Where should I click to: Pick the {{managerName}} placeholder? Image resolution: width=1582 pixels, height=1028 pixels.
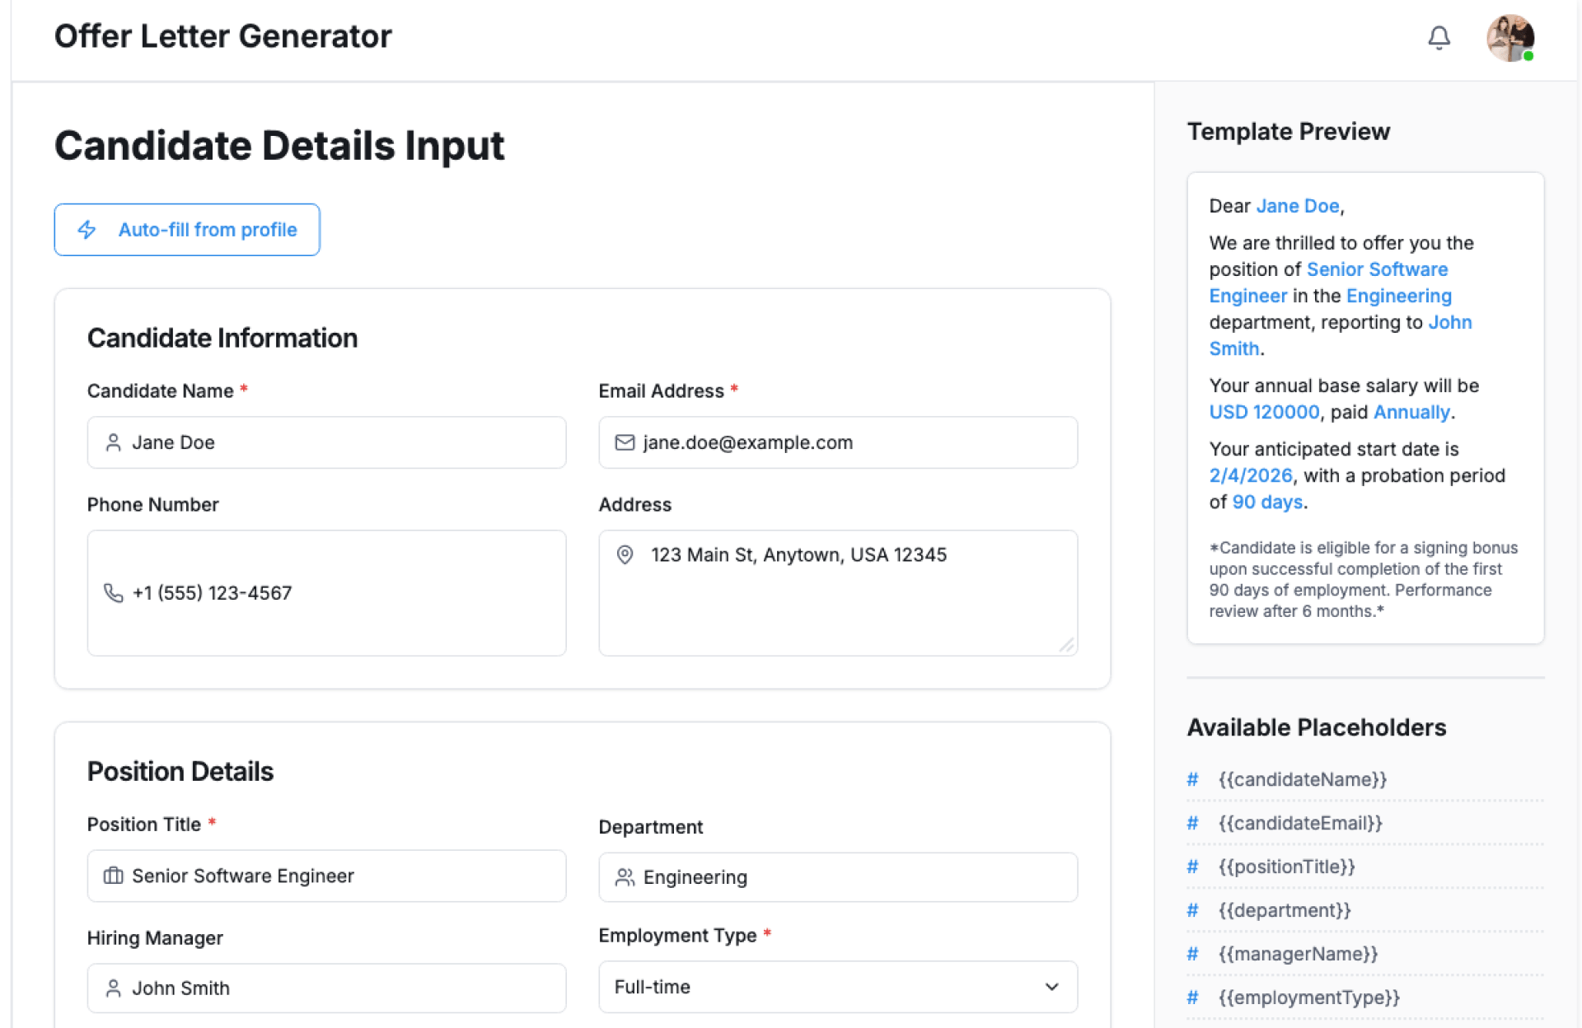coord(1298,954)
